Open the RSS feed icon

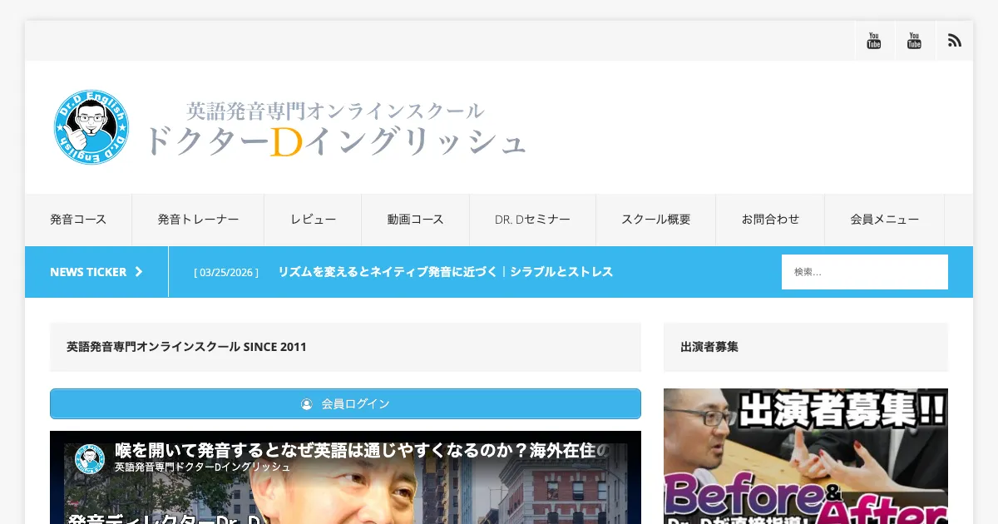(955, 41)
